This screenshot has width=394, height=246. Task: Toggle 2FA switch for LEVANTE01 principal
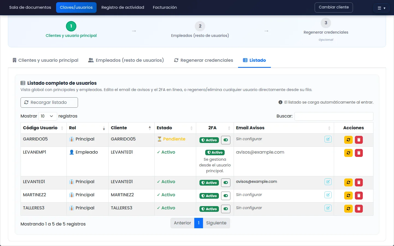click(x=226, y=183)
